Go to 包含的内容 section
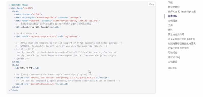The height and width of the screenshot is (97, 203). pos(173,7)
